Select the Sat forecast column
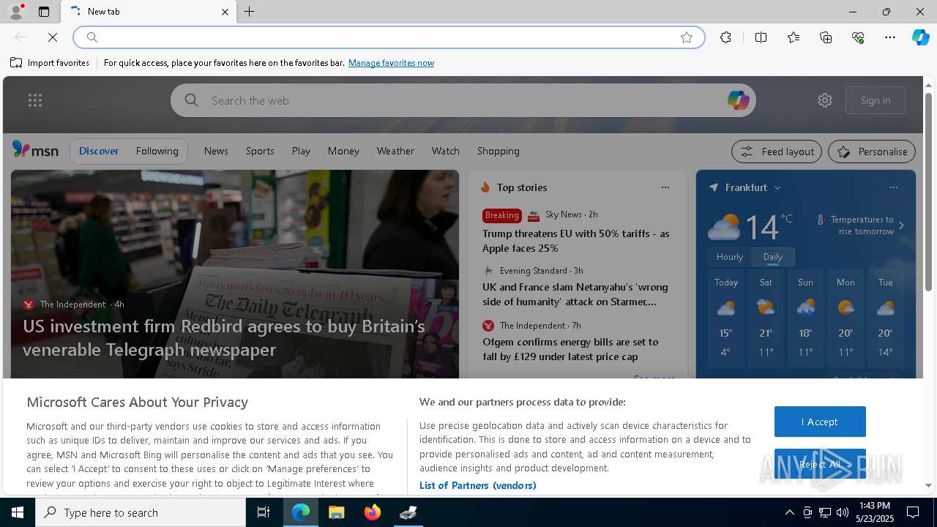 [x=766, y=319]
